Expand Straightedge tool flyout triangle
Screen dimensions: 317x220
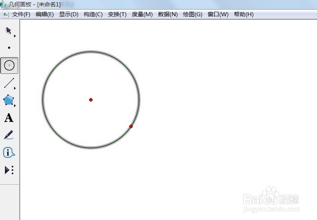(x=15, y=88)
